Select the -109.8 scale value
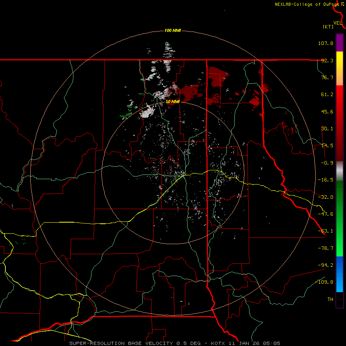346x346 pixels. click(x=324, y=282)
